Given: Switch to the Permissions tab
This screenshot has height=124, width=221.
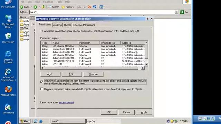Looking at the screenshot, I should click(45, 24).
